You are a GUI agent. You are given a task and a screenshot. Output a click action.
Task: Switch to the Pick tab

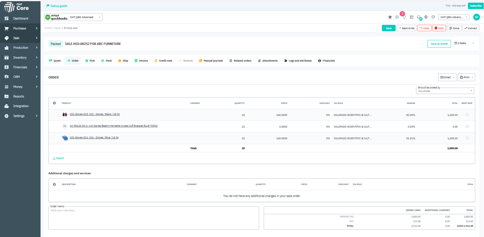pyautogui.click(x=90, y=61)
